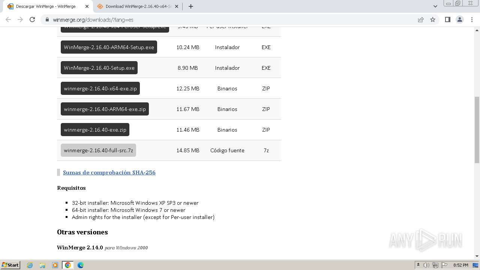Click the Código fuente cell
The width and height of the screenshot is (480, 270).
pyautogui.click(x=227, y=150)
